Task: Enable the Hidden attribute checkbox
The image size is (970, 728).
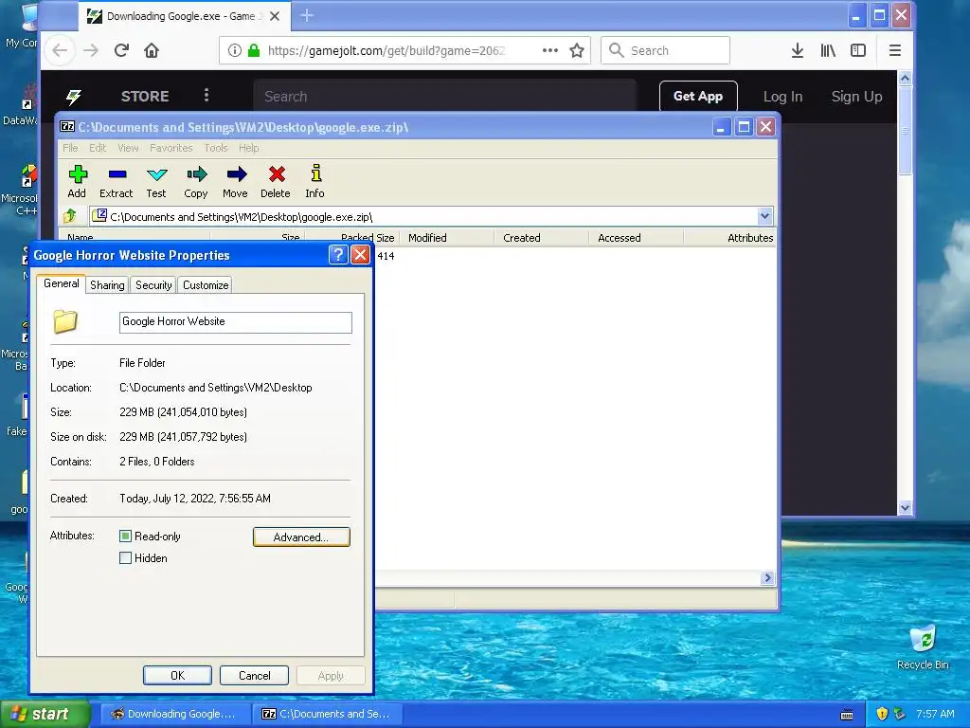Action: click(x=126, y=557)
